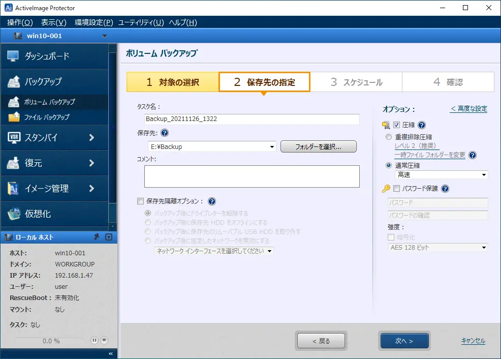
Task: Expand the イメージ管理 submenu chevron
Action: (91, 189)
